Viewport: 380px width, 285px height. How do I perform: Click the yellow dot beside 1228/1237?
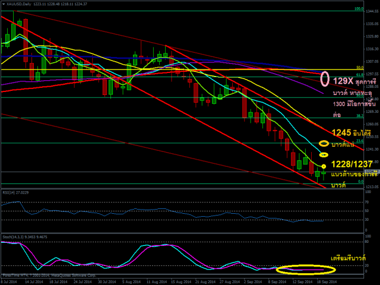click(324, 166)
